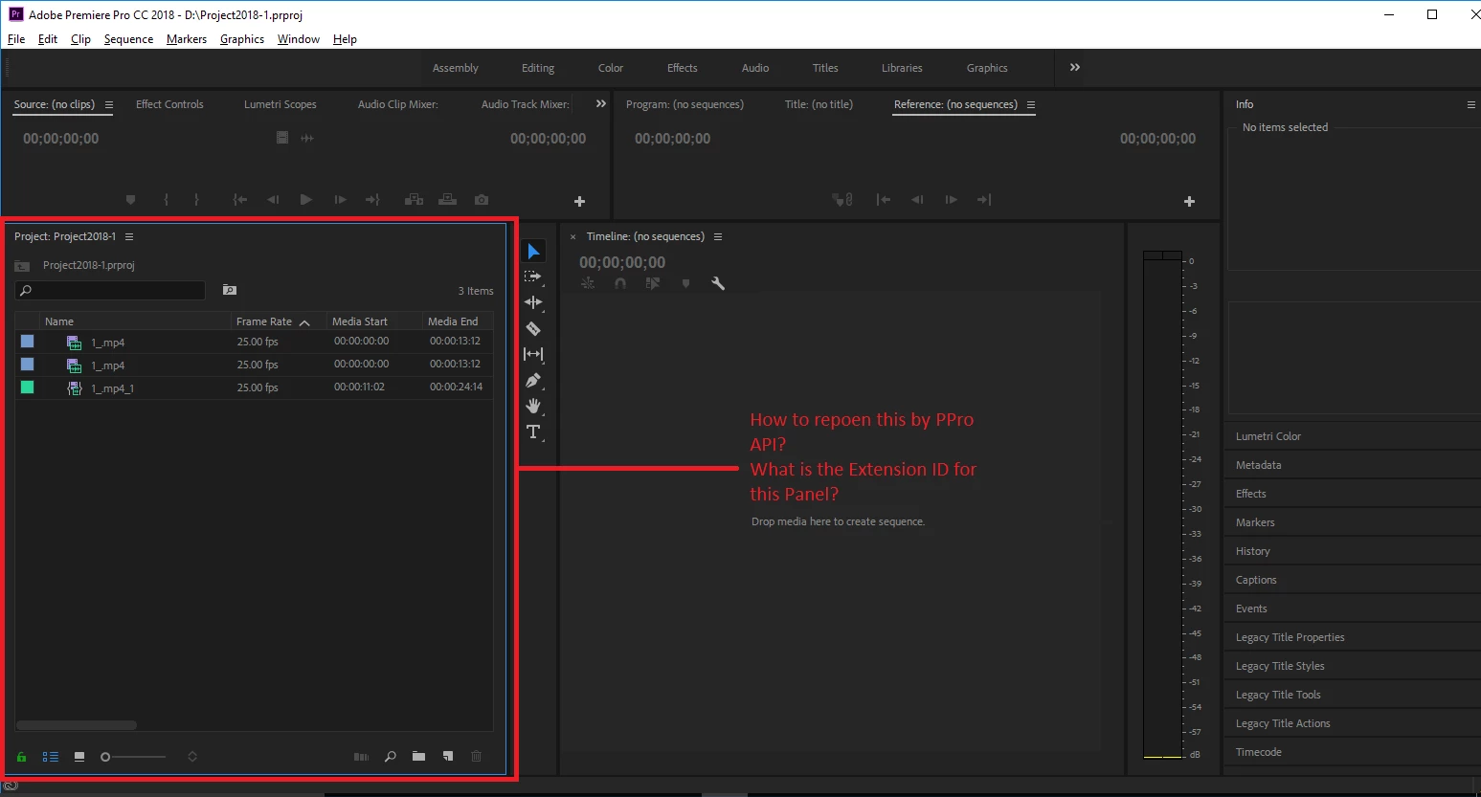Show overflow workspaces with double chevron

click(1075, 67)
